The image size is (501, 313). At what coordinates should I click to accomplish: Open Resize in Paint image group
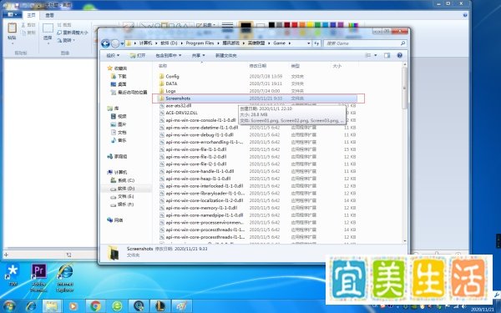tap(72, 33)
